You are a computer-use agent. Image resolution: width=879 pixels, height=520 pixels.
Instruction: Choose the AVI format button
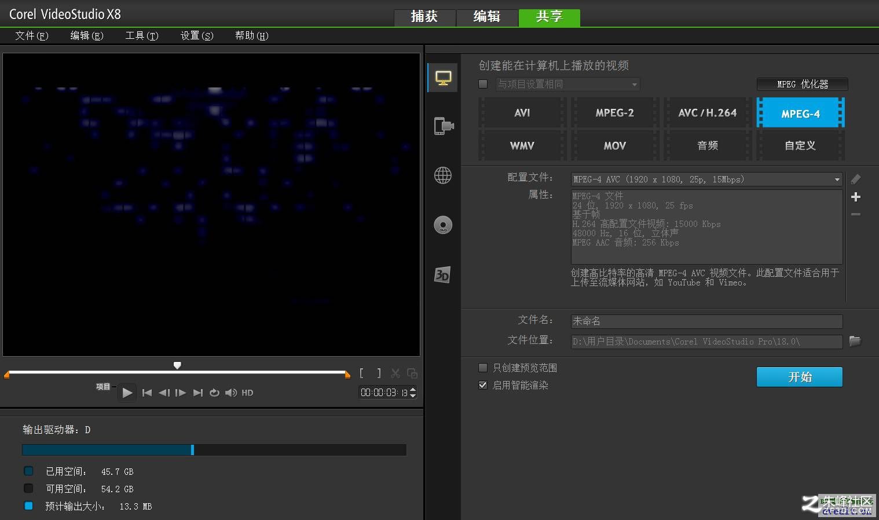522,113
